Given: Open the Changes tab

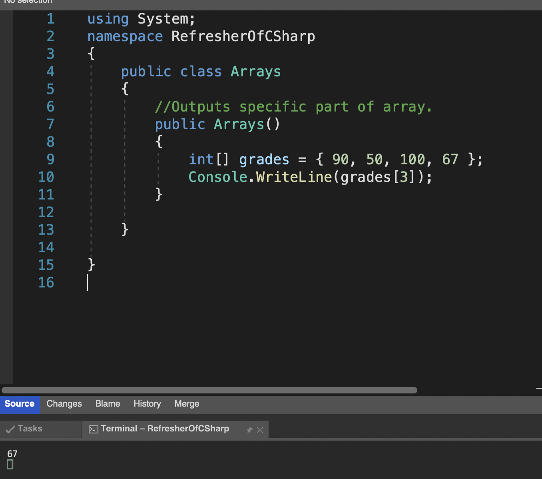Looking at the screenshot, I should [64, 404].
